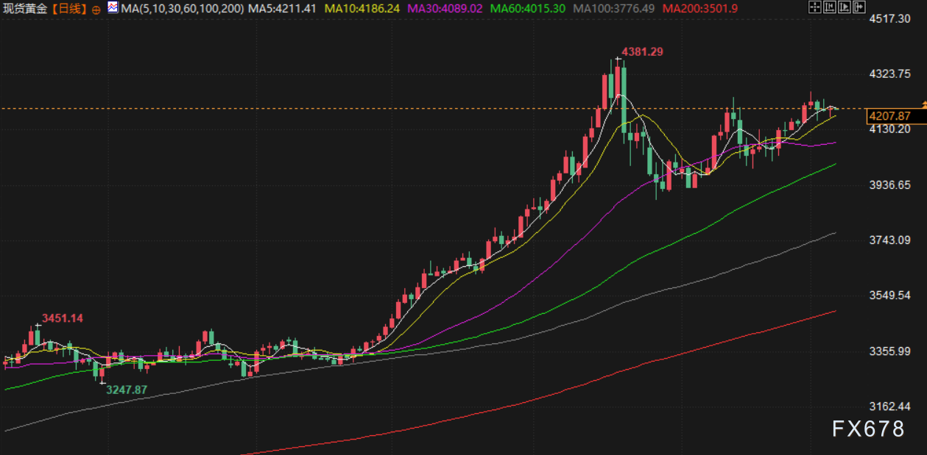Click the 3247.87 low price marker
This screenshot has width=927, height=455.
point(126,390)
